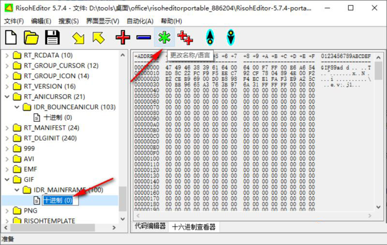Select the RT_ANICURSOR (21) tree item
387x245 pixels.
click(x=54, y=97)
